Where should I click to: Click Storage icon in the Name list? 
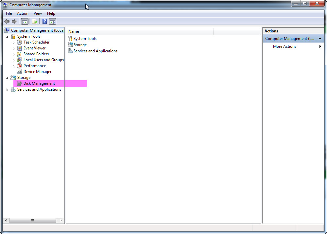coord(70,45)
